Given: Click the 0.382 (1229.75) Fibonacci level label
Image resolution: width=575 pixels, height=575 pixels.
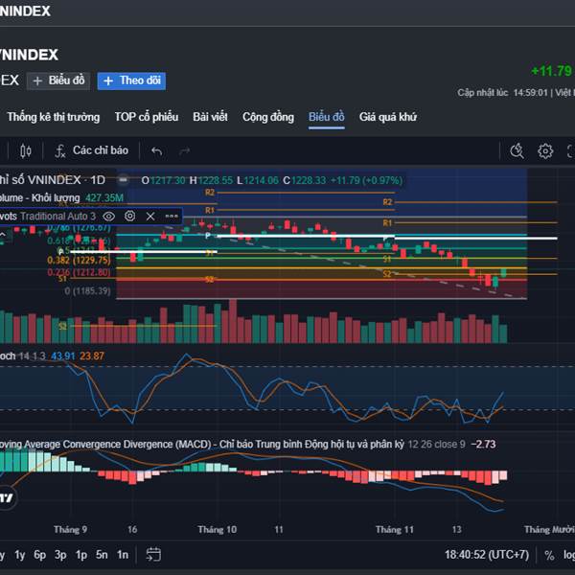Looking at the screenshot, I should (79, 261).
